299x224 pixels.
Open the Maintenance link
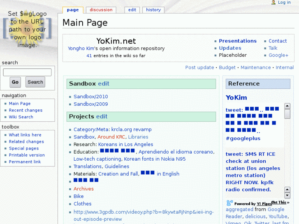[x=255, y=67]
